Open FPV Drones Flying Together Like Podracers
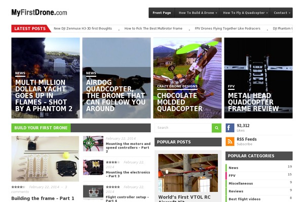 coord(227,28)
